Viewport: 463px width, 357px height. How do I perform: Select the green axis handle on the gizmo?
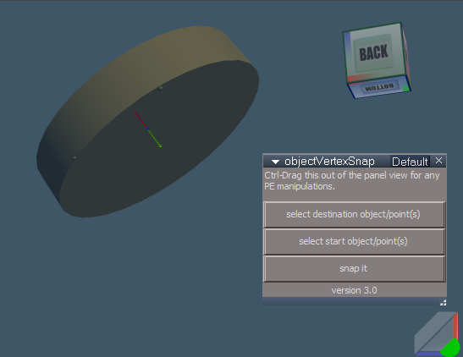point(154,139)
